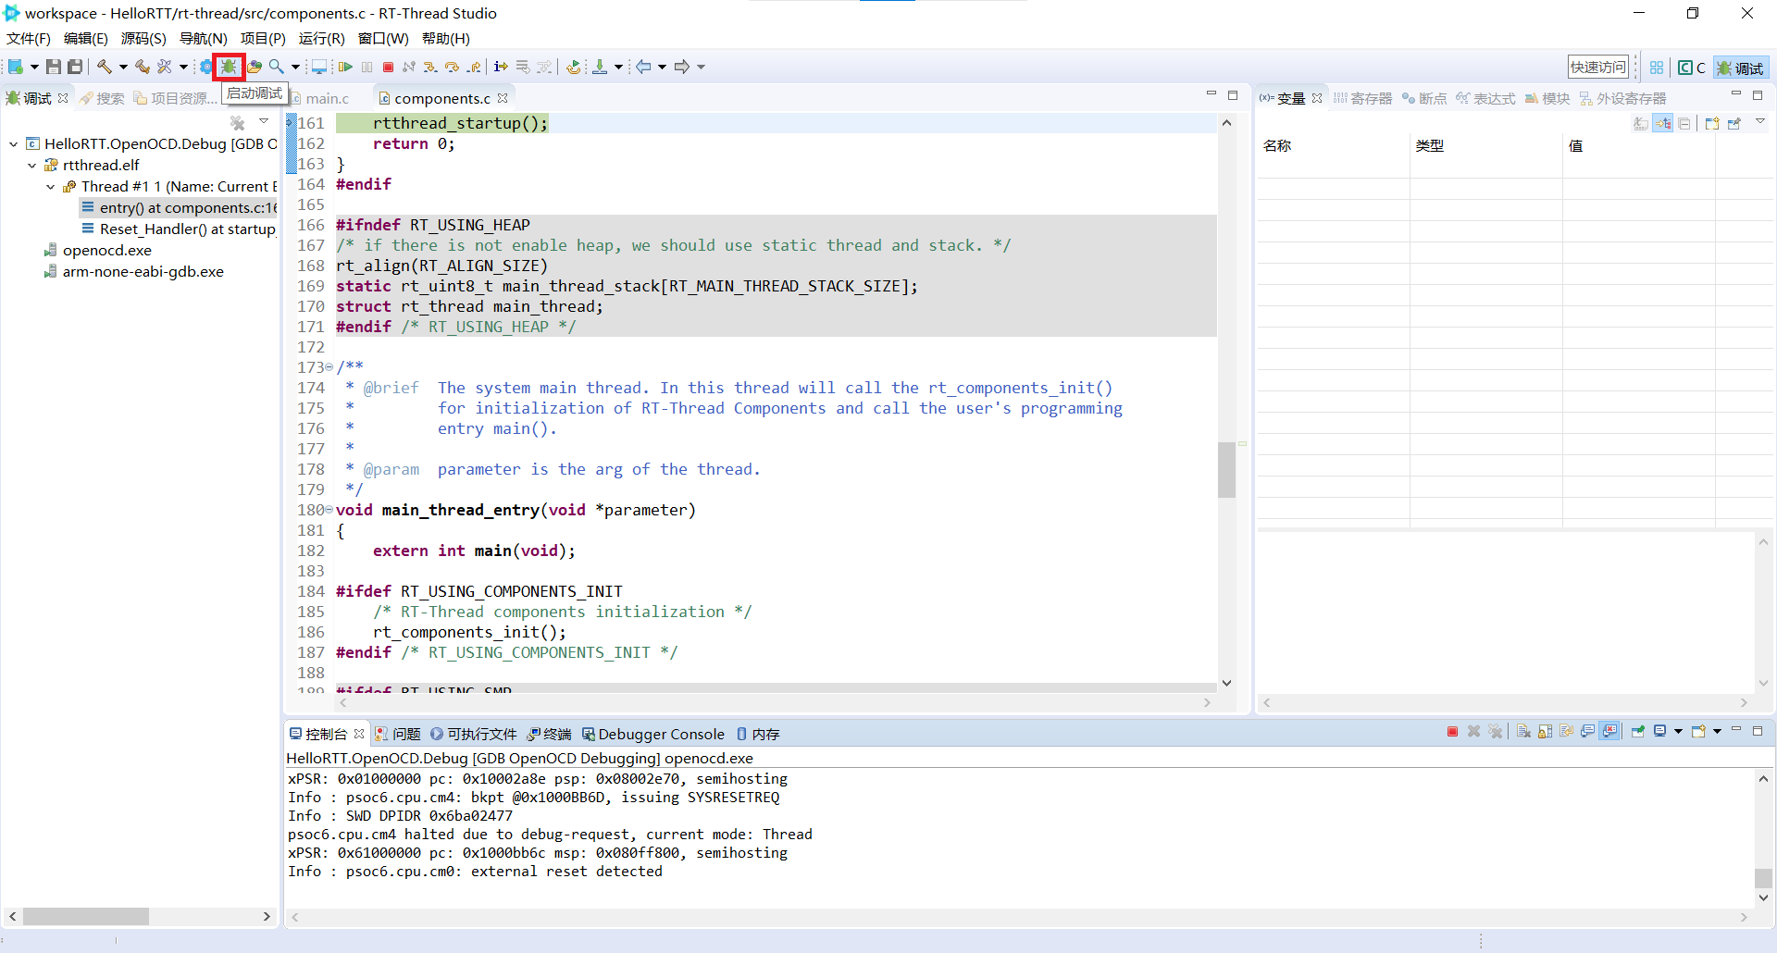Viewport: 1777px width, 953px height.
Task: Click the Step Into icon
Action: (430, 67)
